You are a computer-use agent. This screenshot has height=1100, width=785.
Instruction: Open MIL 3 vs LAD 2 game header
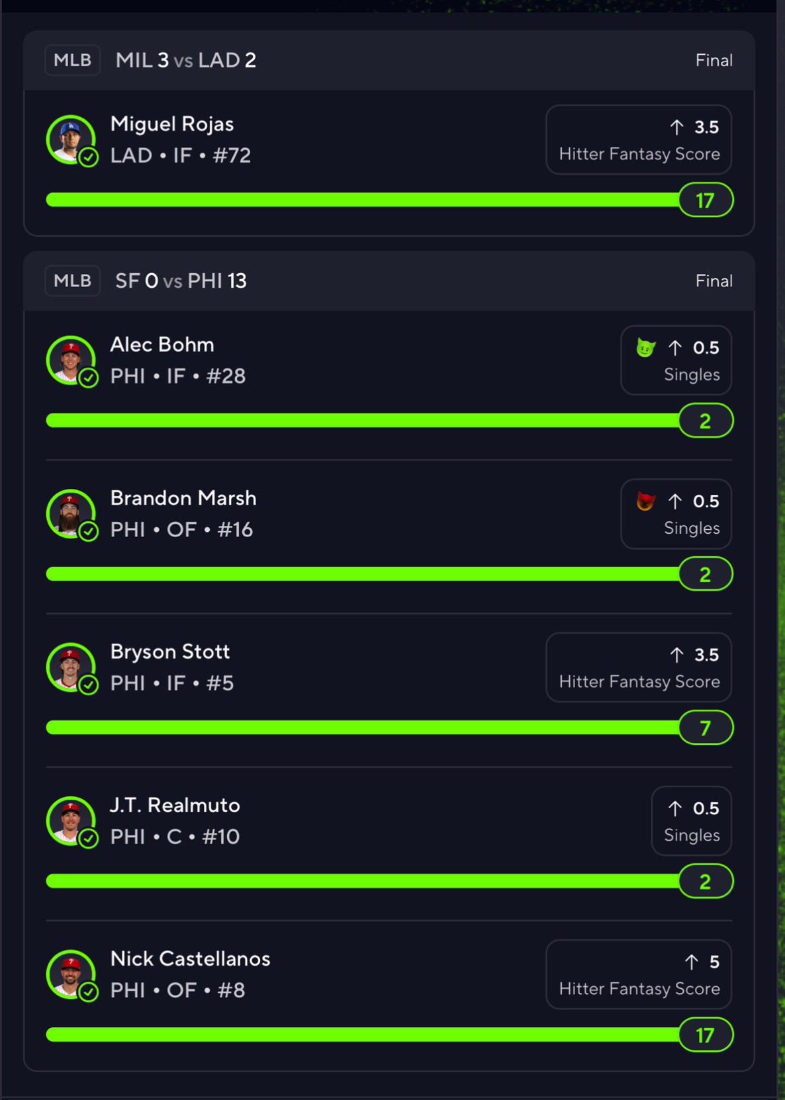(186, 60)
